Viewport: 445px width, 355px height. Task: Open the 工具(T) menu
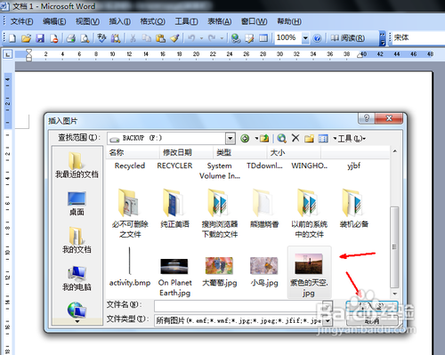[x=186, y=21]
